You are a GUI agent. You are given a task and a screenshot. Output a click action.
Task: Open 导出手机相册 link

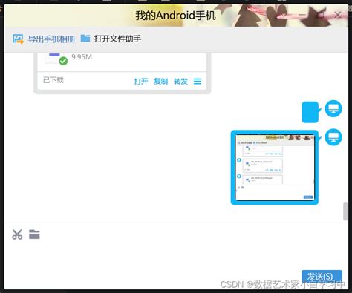point(51,39)
